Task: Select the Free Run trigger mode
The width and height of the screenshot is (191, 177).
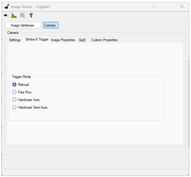Action: tap(22, 92)
